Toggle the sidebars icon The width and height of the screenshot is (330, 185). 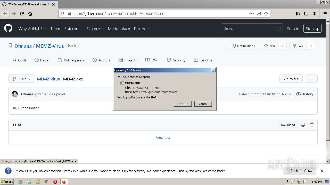[306, 14]
